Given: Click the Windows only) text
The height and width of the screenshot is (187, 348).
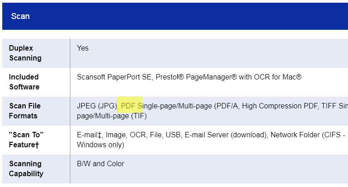Looking at the screenshot, I should (x=100, y=145).
